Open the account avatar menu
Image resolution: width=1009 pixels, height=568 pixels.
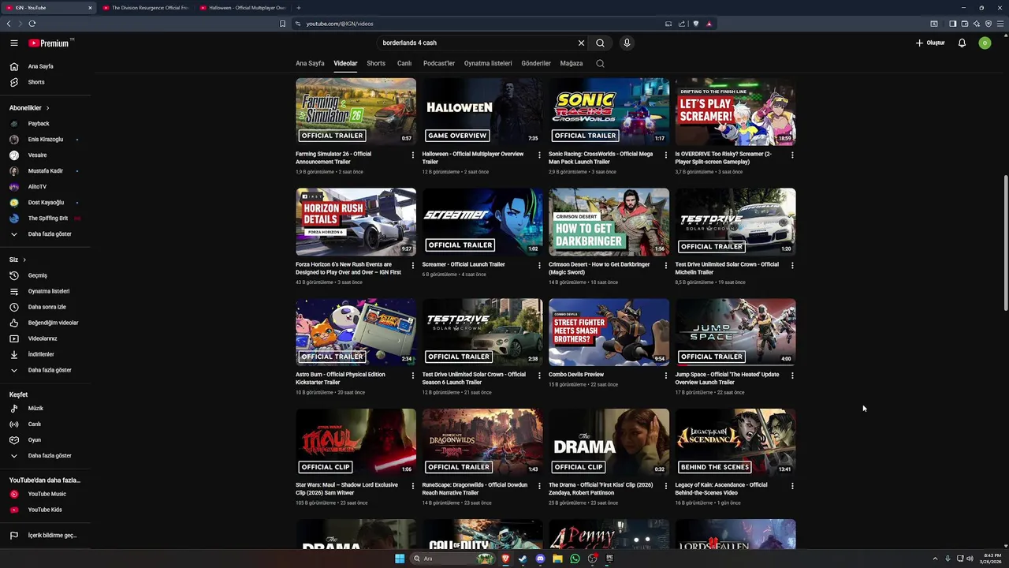click(985, 43)
